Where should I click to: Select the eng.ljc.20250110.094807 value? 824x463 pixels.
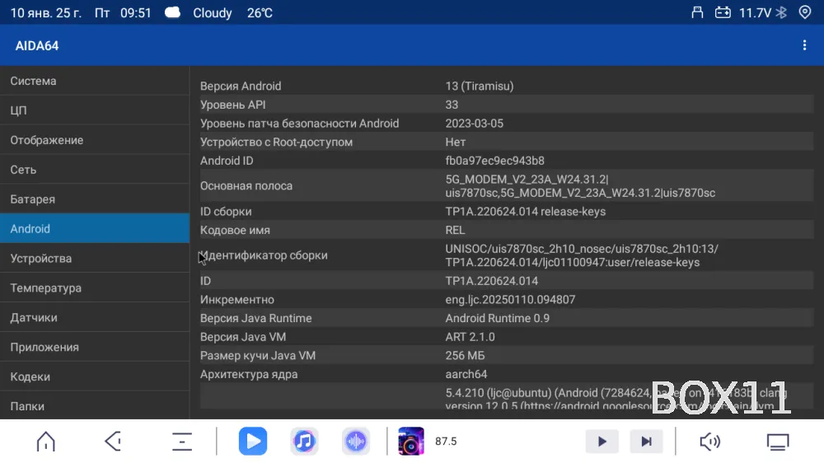[510, 300]
